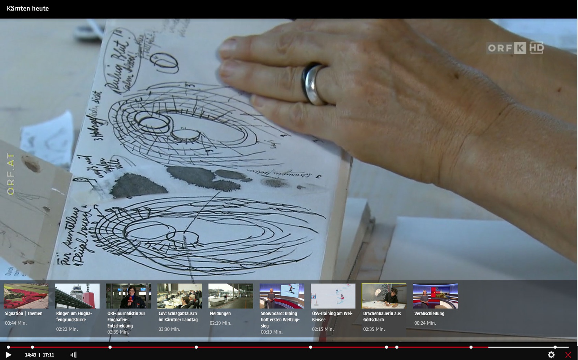578x360 pixels.
Task: Open the 'Meldungen' segment thumbnail
Action: pyautogui.click(x=230, y=296)
